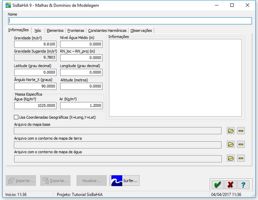This screenshot has height=200, width=258.
Task: Click the SisBaHiA app icon in title bar
Action: [8, 5]
